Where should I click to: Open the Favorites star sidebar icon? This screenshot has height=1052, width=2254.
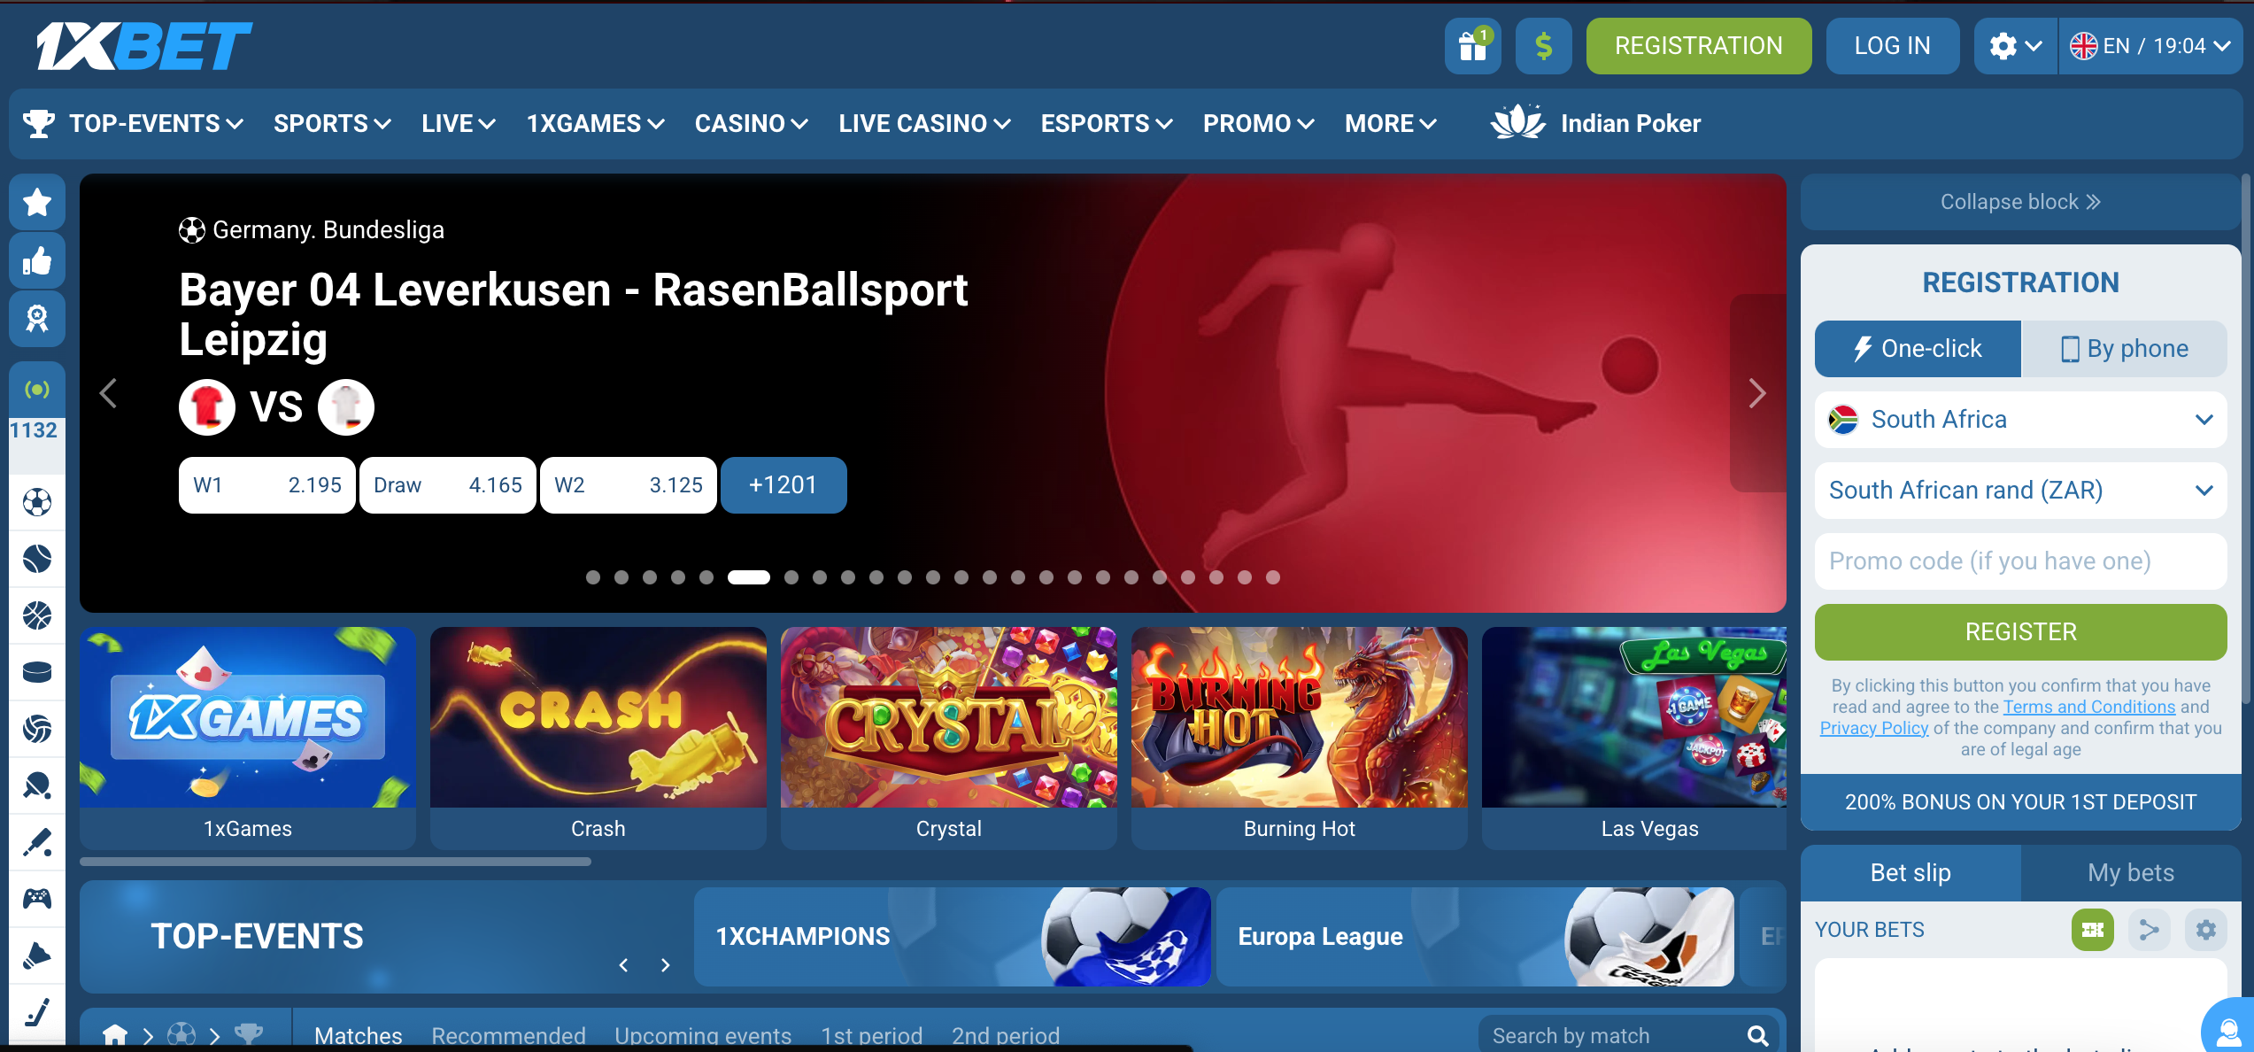coord(37,202)
